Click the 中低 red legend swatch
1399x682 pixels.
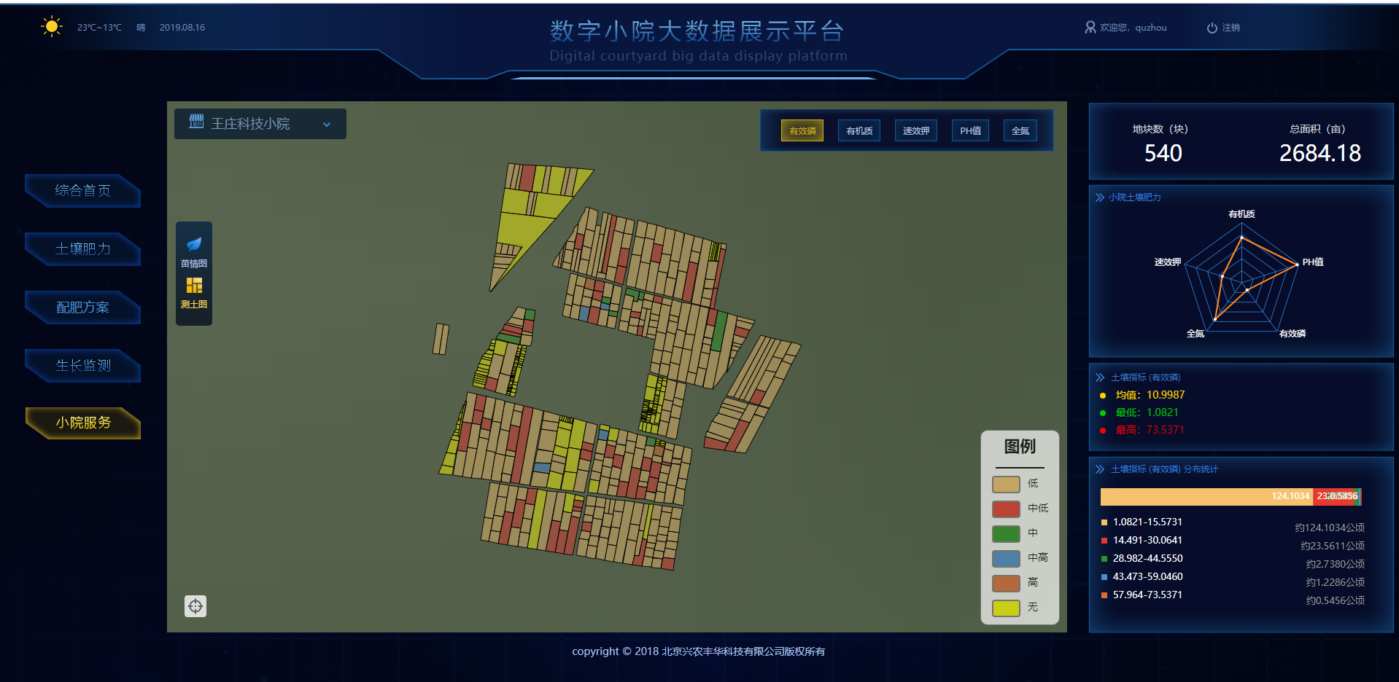pyautogui.click(x=1006, y=509)
